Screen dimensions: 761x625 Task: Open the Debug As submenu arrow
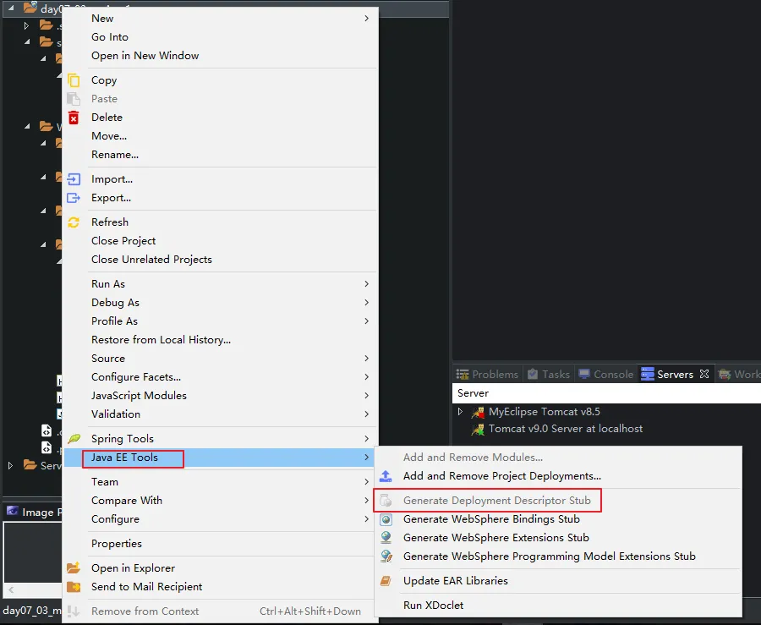point(366,302)
